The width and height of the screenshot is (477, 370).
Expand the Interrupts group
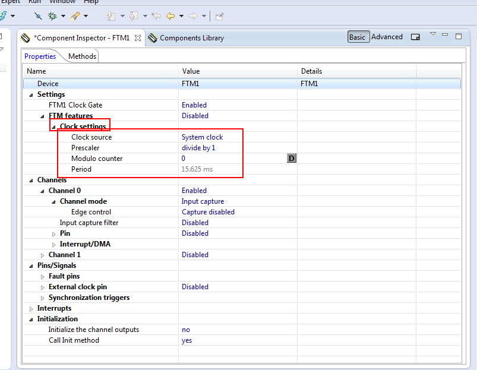[x=31, y=309]
